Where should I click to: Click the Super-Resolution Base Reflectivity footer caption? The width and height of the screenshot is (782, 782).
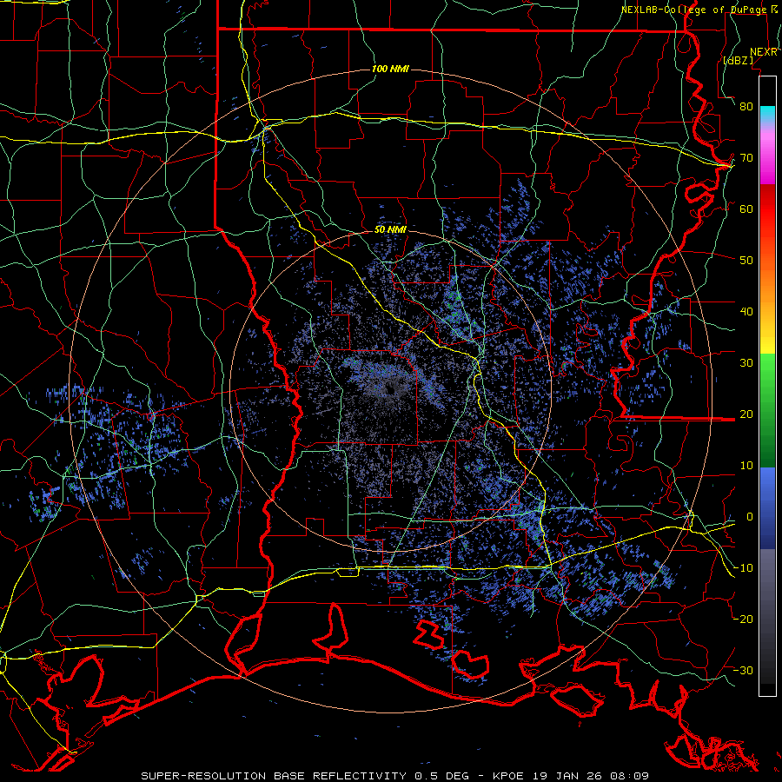click(395, 776)
